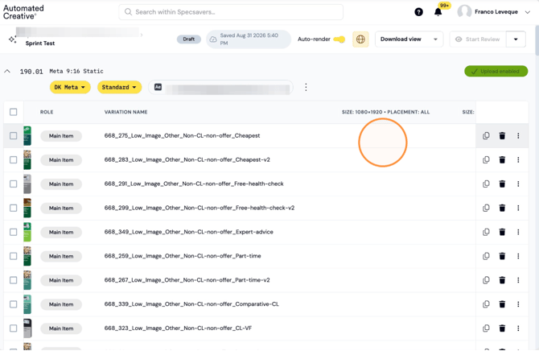Tick the select-all checkbox in table header

click(x=14, y=112)
